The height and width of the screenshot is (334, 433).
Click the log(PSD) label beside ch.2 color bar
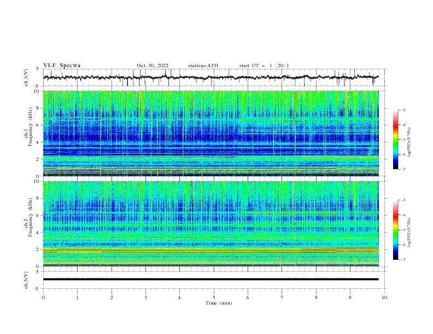click(409, 232)
